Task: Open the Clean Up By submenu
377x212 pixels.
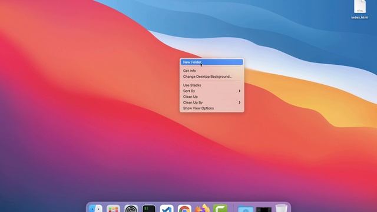Action: coord(211,102)
